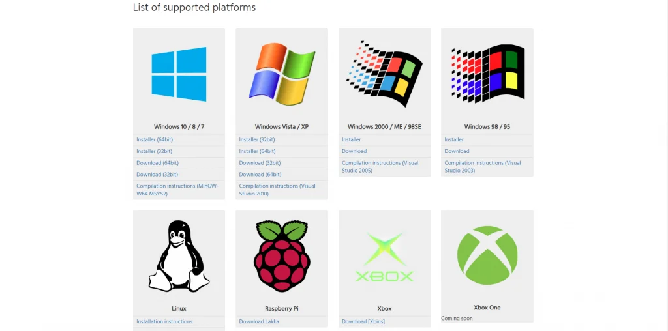Click Installer under Windows 2000 / ME / 98SE

(352, 139)
